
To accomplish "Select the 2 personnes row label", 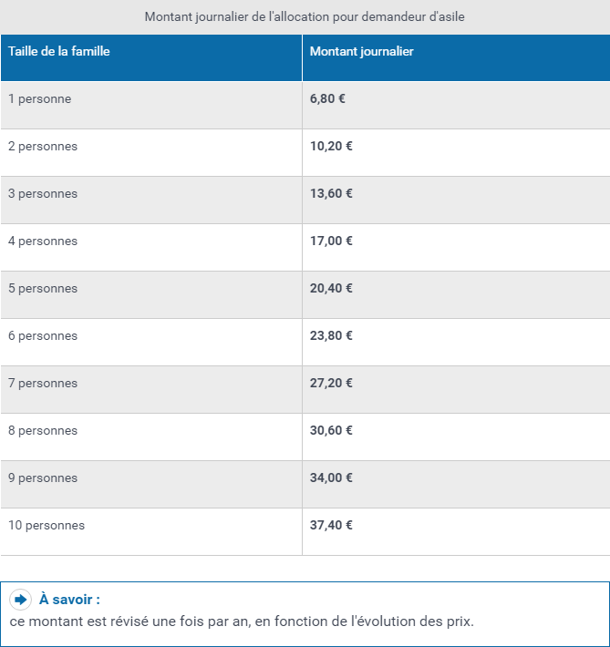I will 43,147.
